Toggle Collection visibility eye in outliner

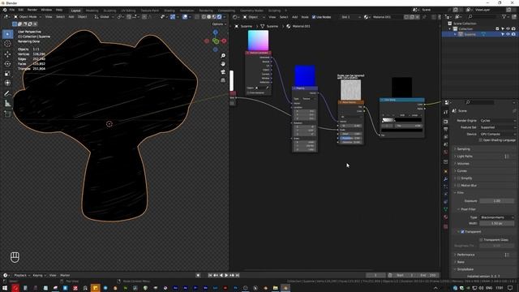click(x=508, y=29)
